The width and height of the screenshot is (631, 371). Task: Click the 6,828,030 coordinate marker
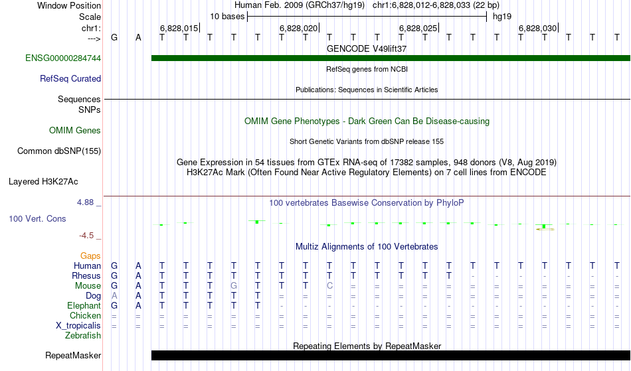point(538,28)
